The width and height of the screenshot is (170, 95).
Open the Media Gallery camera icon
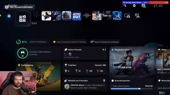tap(127, 16)
